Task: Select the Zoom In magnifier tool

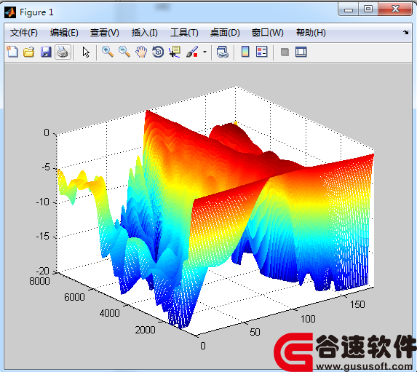Action: (x=108, y=52)
